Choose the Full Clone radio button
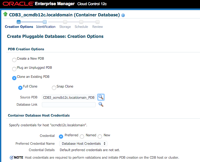Image resolution: width=200 pixels, height=162 pixels. (x=20, y=88)
